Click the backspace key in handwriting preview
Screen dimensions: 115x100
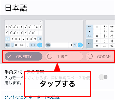[x=75, y=45]
